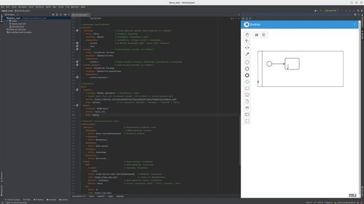Open the Help menu
Viewport: 364px width, 204px height.
pos(83,7)
